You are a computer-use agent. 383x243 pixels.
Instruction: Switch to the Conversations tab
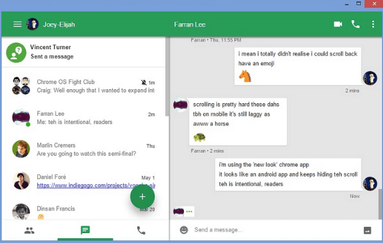tap(85, 230)
